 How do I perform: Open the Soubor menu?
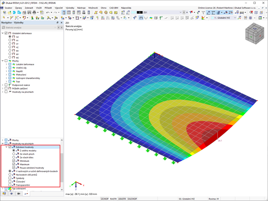click(x=8, y=8)
